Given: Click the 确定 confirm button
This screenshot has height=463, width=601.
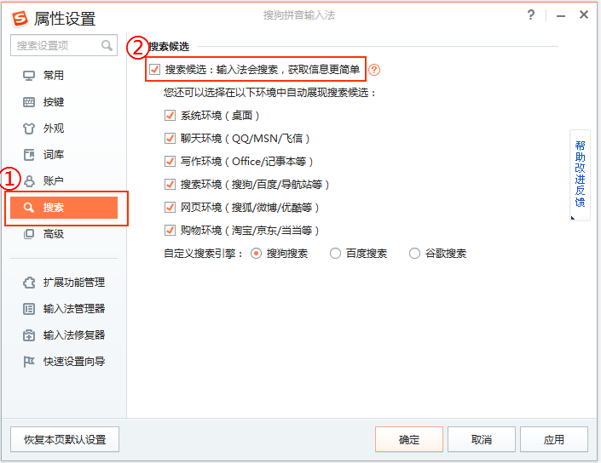Looking at the screenshot, I should [409, 439].
